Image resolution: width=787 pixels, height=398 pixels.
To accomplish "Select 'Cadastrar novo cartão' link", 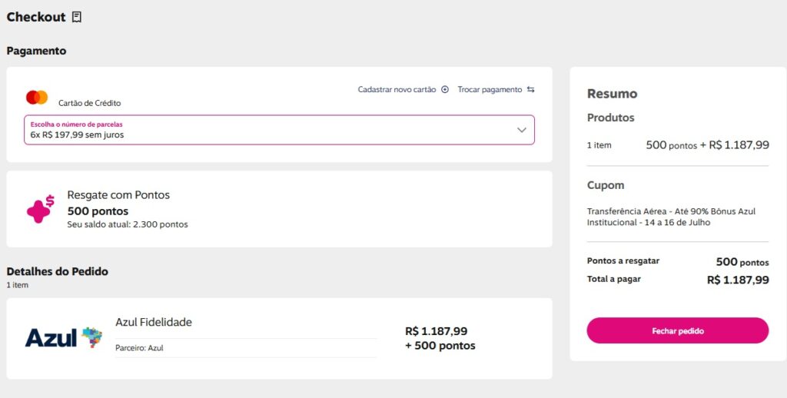I will (397, 90).
